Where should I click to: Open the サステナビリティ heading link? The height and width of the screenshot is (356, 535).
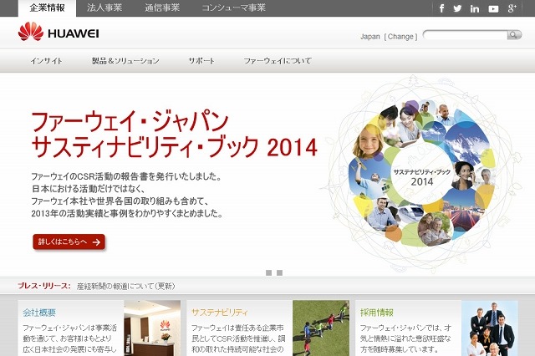click(x=219, y=313)
